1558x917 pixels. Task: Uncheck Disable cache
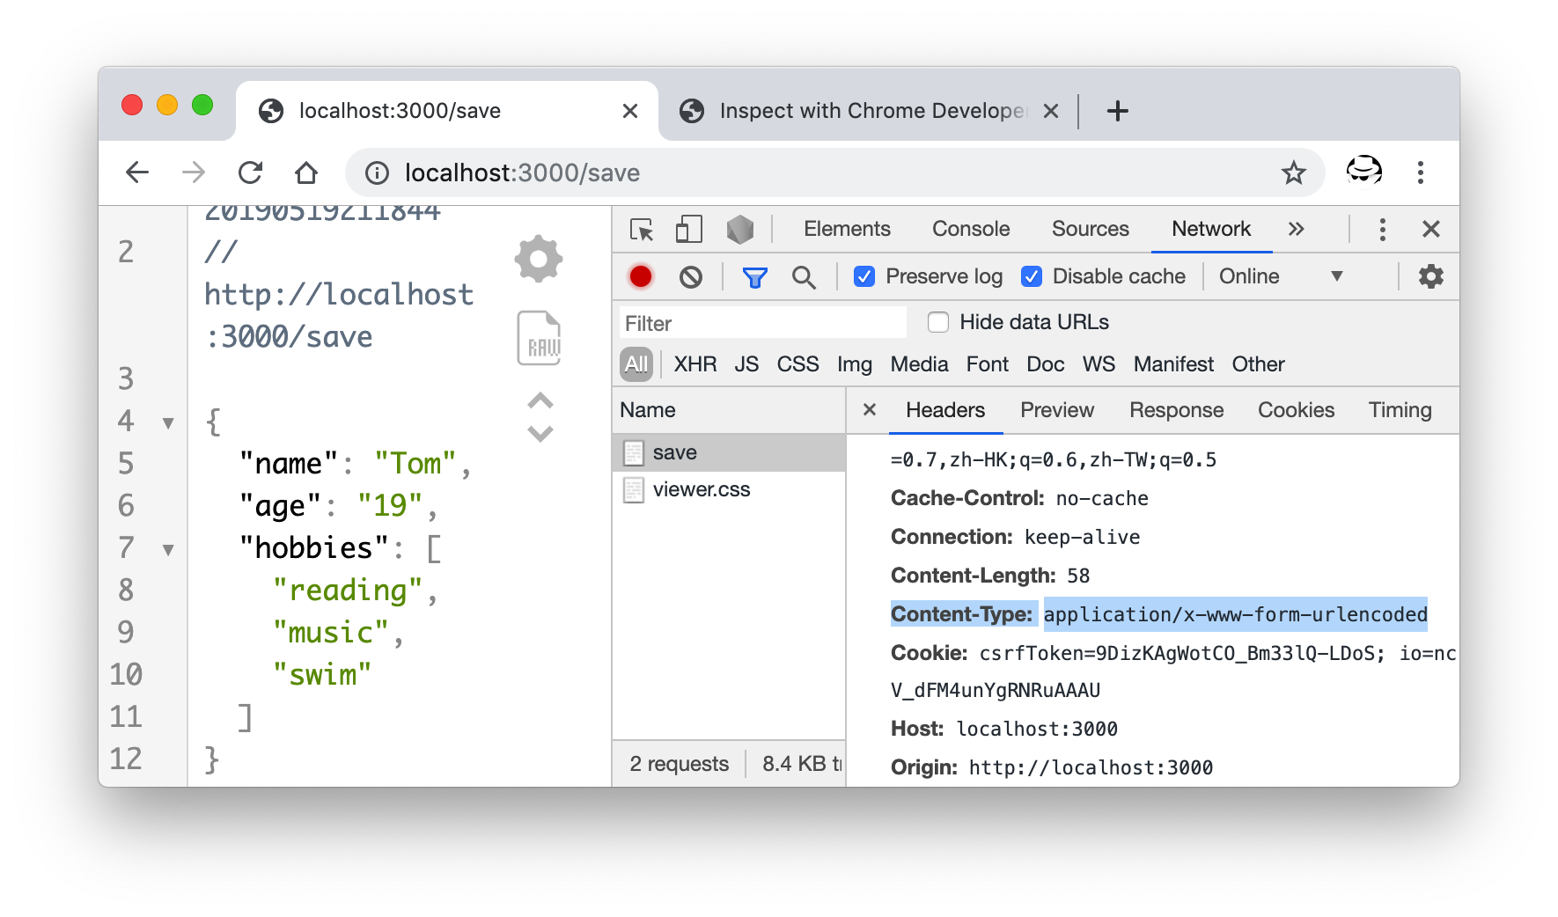tap(1032, 276)
